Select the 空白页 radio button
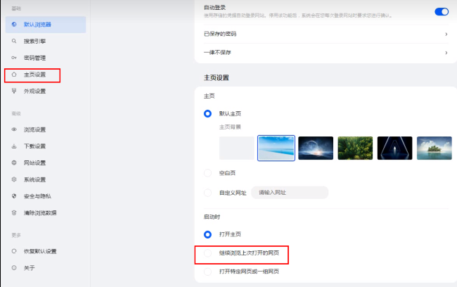The width and height of the screenshot is (457, 287). tap(207, 173)
